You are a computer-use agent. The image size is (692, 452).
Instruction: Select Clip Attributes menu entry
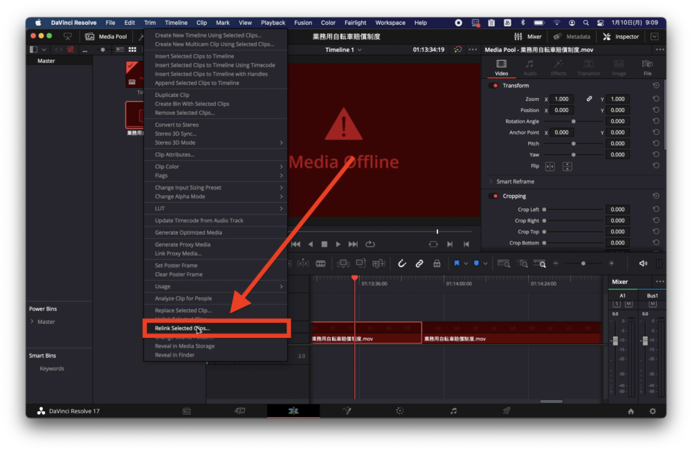click(x=216, y=154)
